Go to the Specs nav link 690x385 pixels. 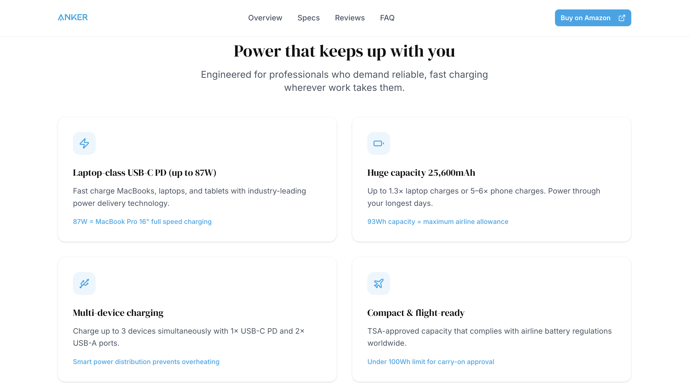308,18
